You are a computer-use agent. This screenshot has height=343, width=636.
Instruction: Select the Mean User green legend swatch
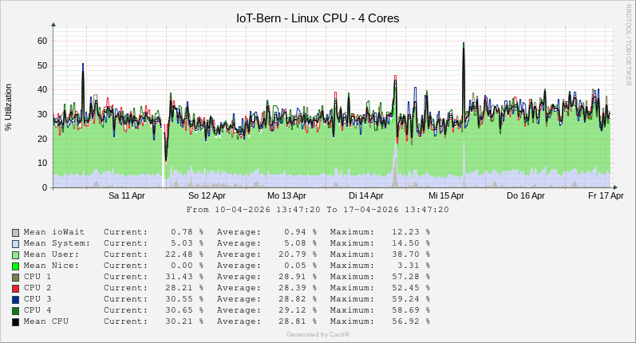coord(16,254)
